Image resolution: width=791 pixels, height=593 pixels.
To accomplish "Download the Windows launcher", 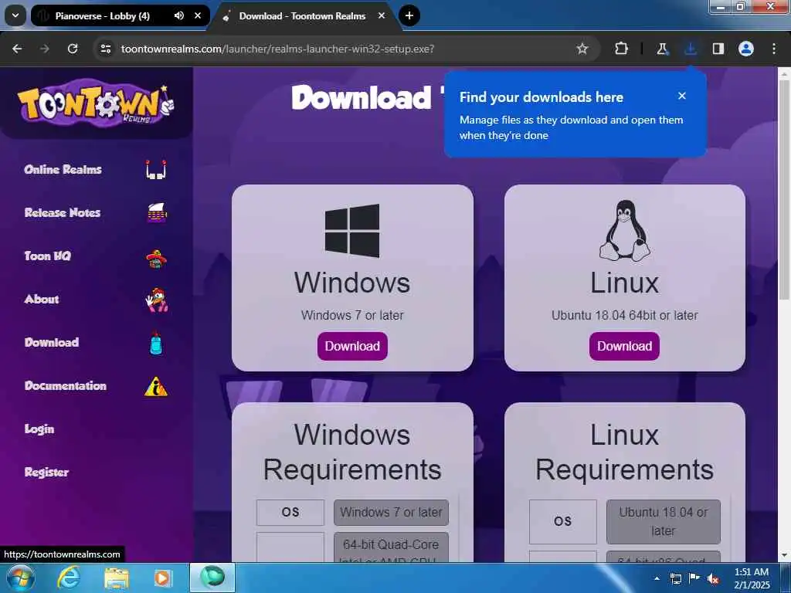I will [352, 346].
